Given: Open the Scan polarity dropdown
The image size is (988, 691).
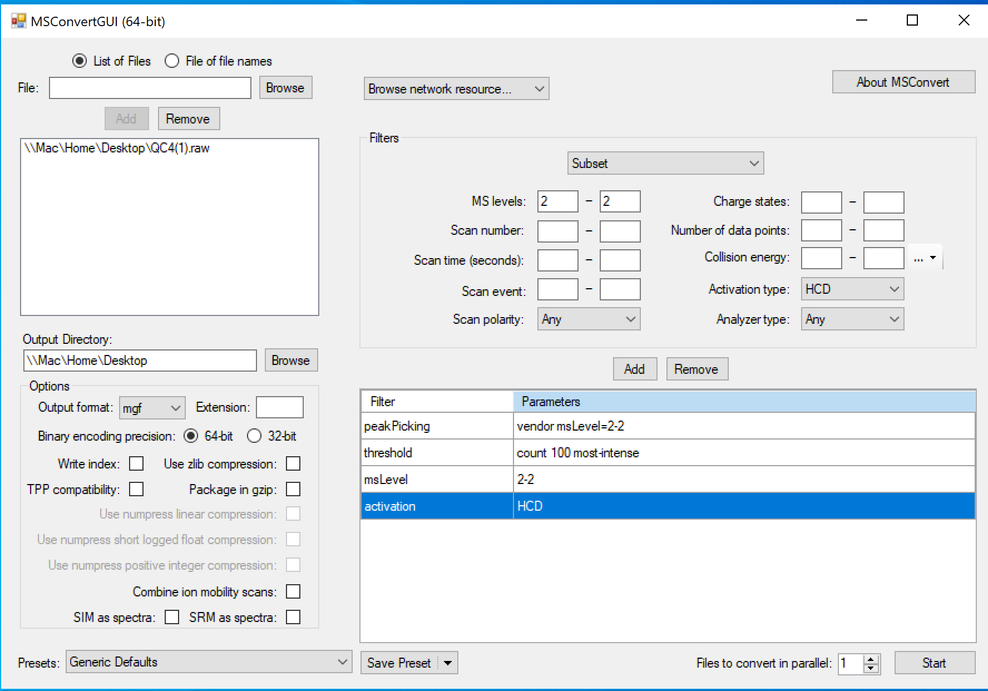Looking at the screenshot, I should click(589, 319).
